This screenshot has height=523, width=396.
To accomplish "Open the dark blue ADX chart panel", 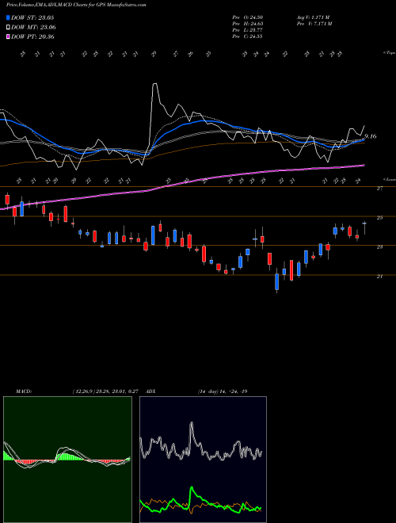I will (203, 460).
